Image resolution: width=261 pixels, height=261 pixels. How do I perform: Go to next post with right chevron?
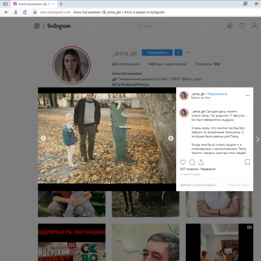coord(258,140)
